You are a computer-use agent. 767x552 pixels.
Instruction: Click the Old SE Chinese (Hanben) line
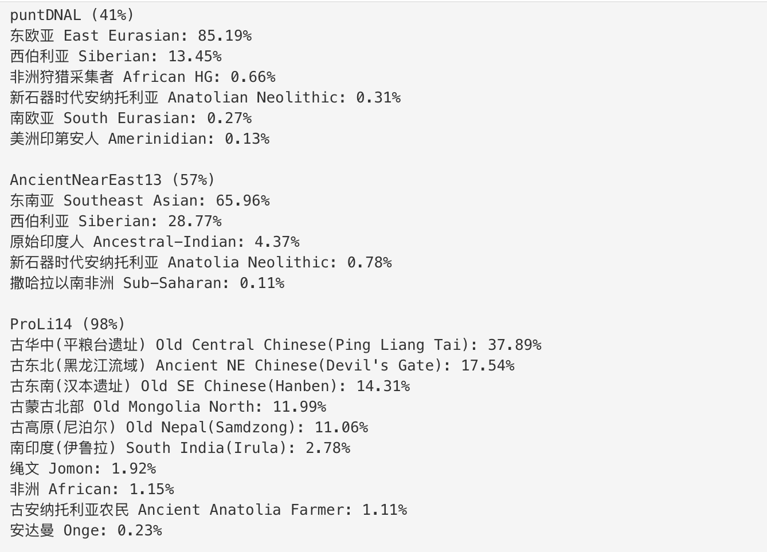(210, 386)
